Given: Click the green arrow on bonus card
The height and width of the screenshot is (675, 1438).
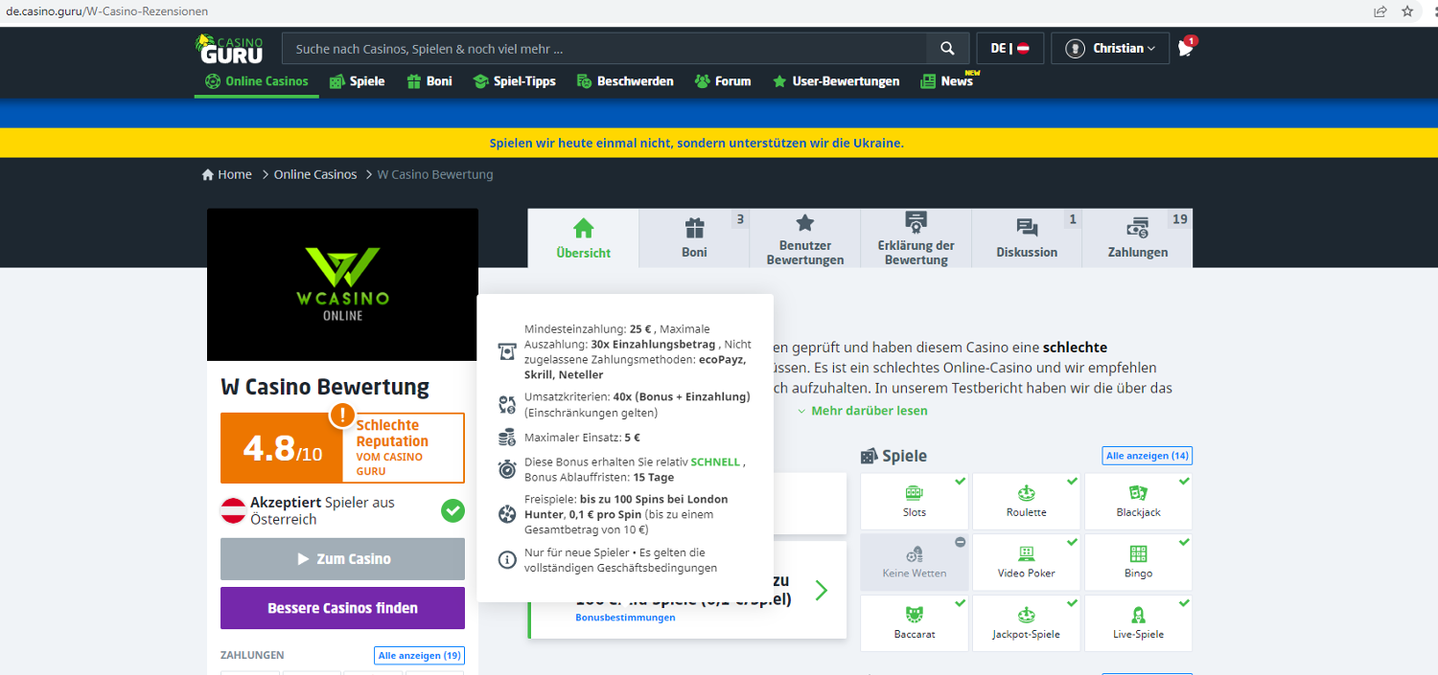Looking at the screenshot, I should click(821, 590).
